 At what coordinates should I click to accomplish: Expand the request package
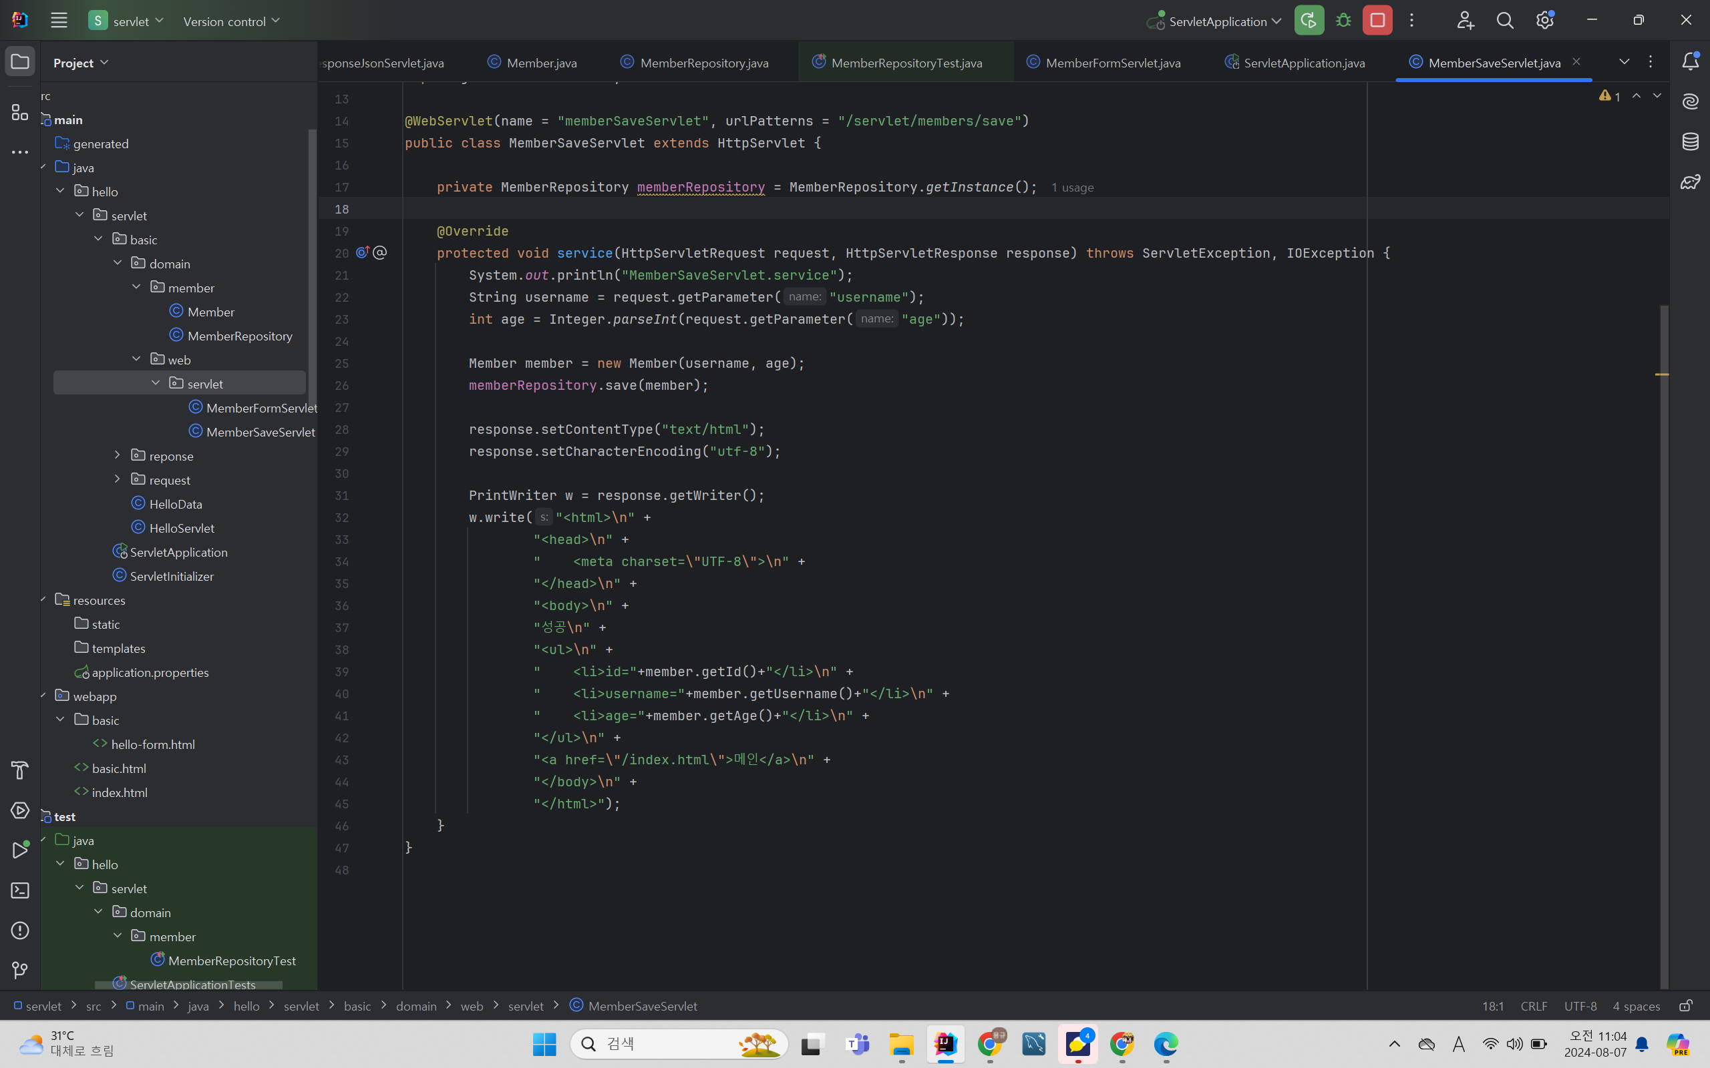118,479
